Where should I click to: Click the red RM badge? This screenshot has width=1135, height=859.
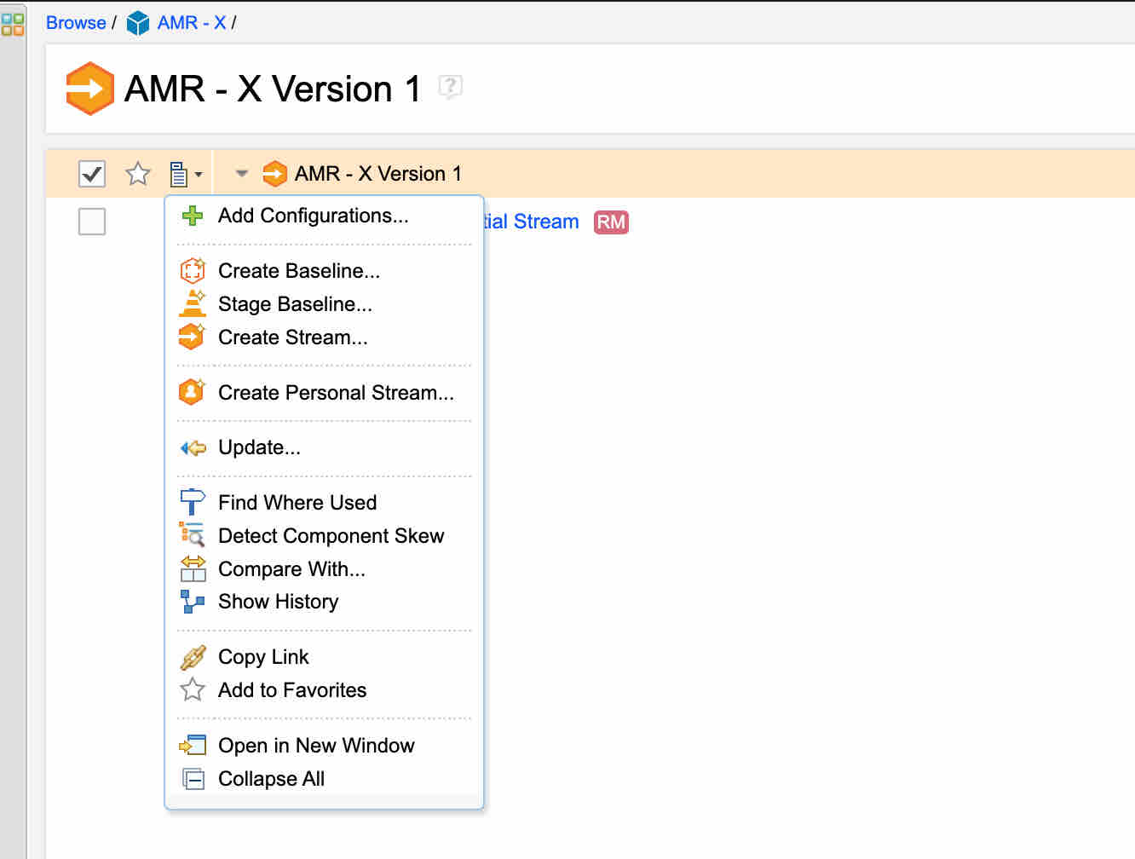coord(611,222)
